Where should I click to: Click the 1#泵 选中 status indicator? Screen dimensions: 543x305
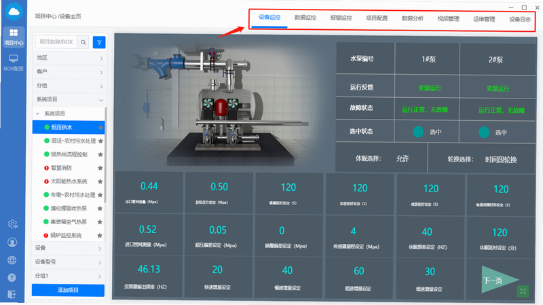point(418,132)
